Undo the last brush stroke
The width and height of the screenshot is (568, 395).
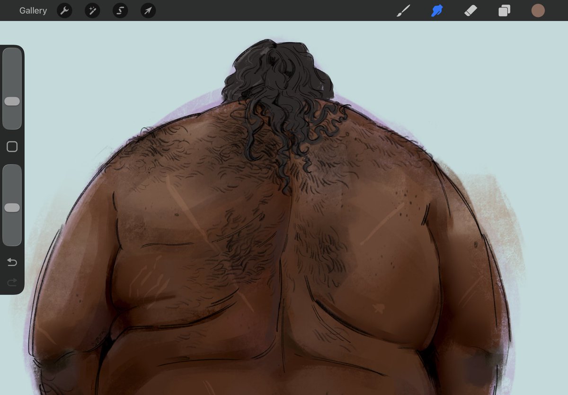pyautogui.click(x=11, y=261)
